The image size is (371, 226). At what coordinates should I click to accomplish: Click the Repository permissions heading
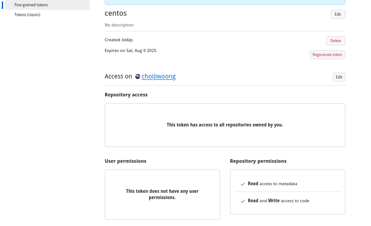coord(258,161)
